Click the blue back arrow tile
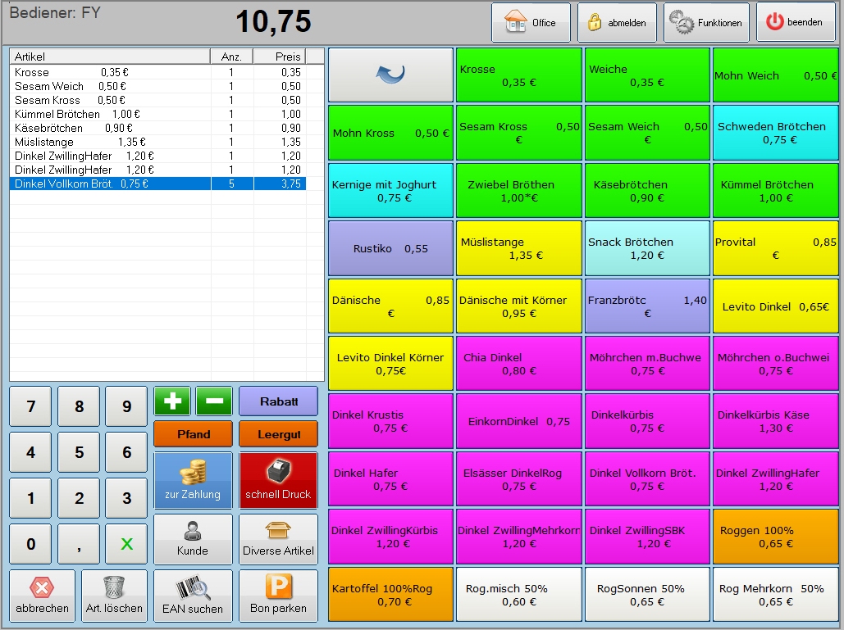This screenshot has width=844, height=630. (x=390, y=75)
